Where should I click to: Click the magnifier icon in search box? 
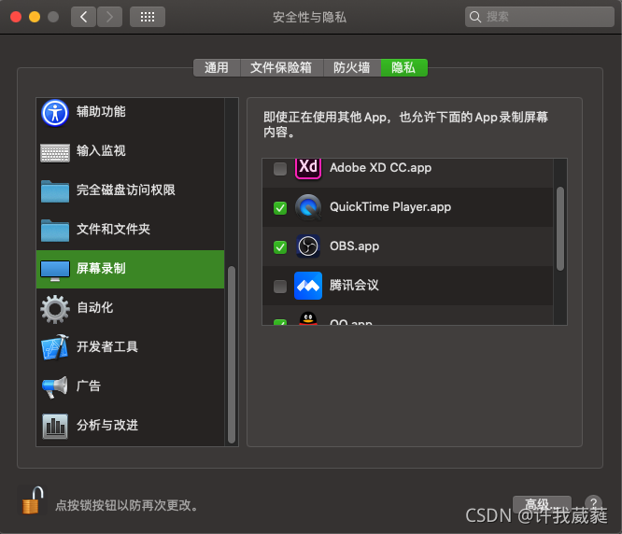(x=474, y=17)
